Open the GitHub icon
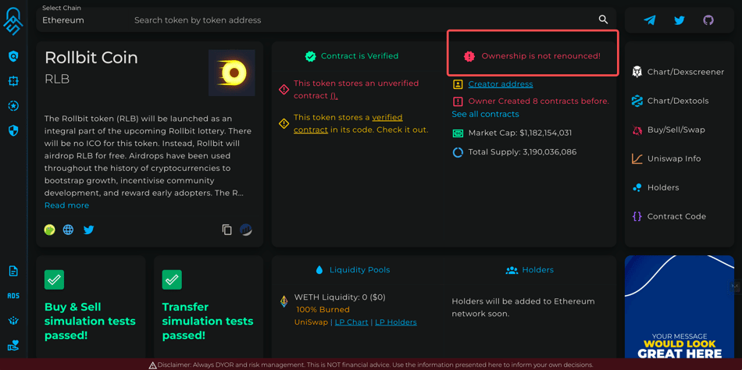 point(708,20)
